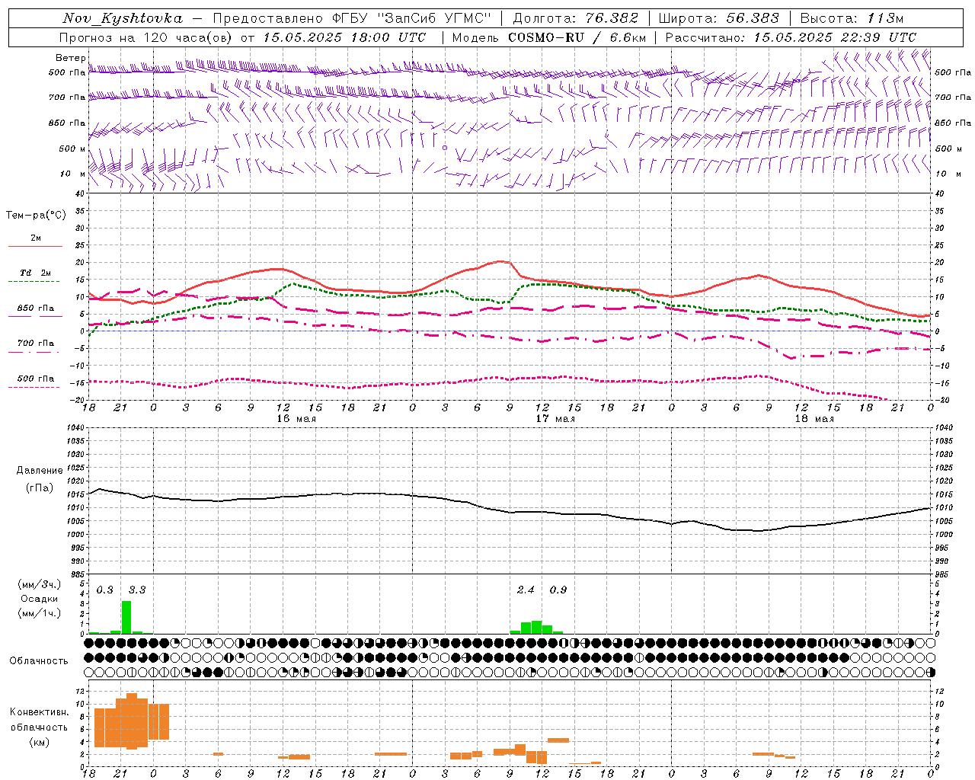Click the Тем-ра(°C) axis label
The width and height of the screenshot is (975, 780).
click(x=36, y=216)
